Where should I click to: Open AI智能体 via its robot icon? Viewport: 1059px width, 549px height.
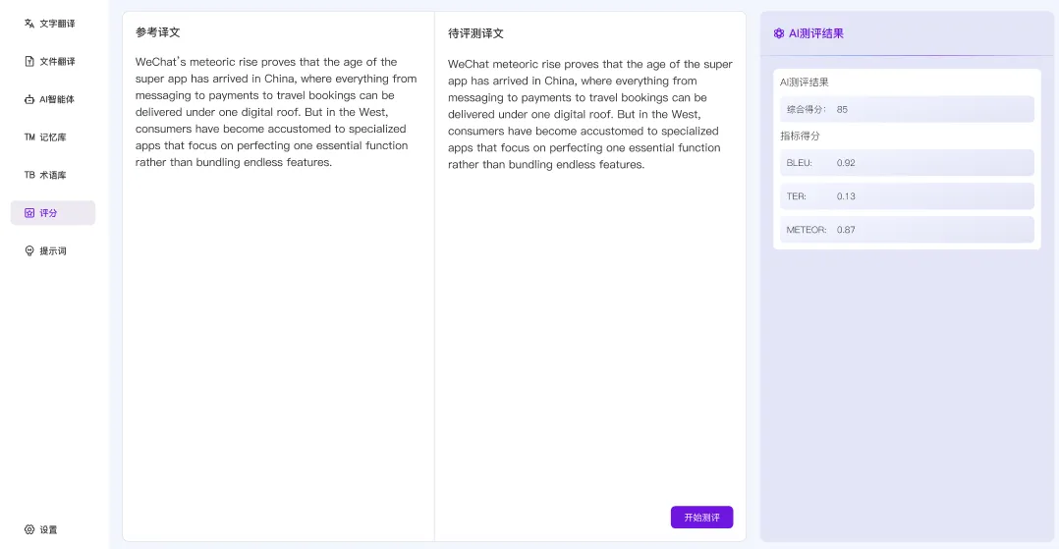(x=29, y=99)
